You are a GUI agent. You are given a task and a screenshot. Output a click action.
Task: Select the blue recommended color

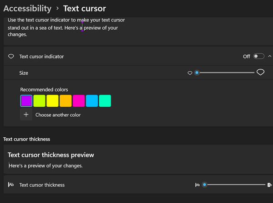click(x=92, y=101)
